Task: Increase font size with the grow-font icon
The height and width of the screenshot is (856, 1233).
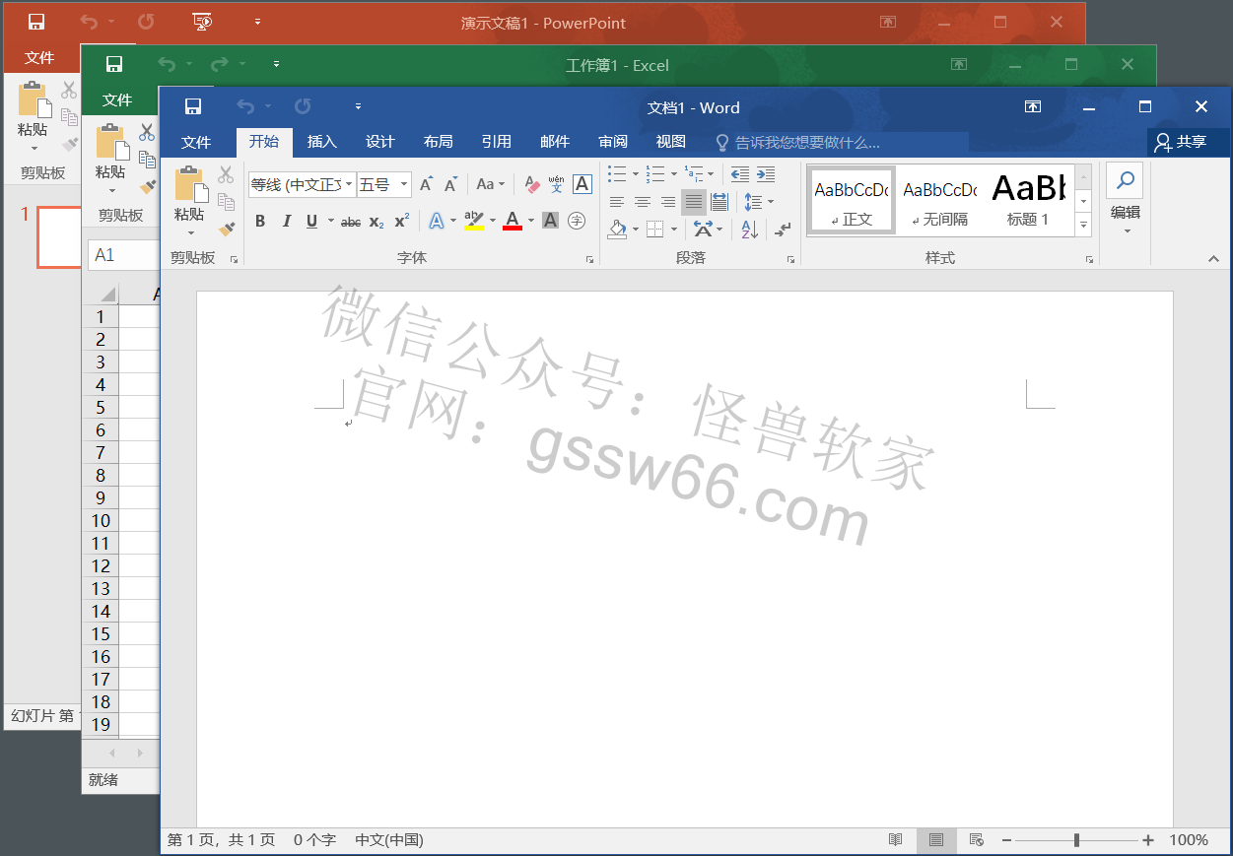Action: click(x=426, y=184)
